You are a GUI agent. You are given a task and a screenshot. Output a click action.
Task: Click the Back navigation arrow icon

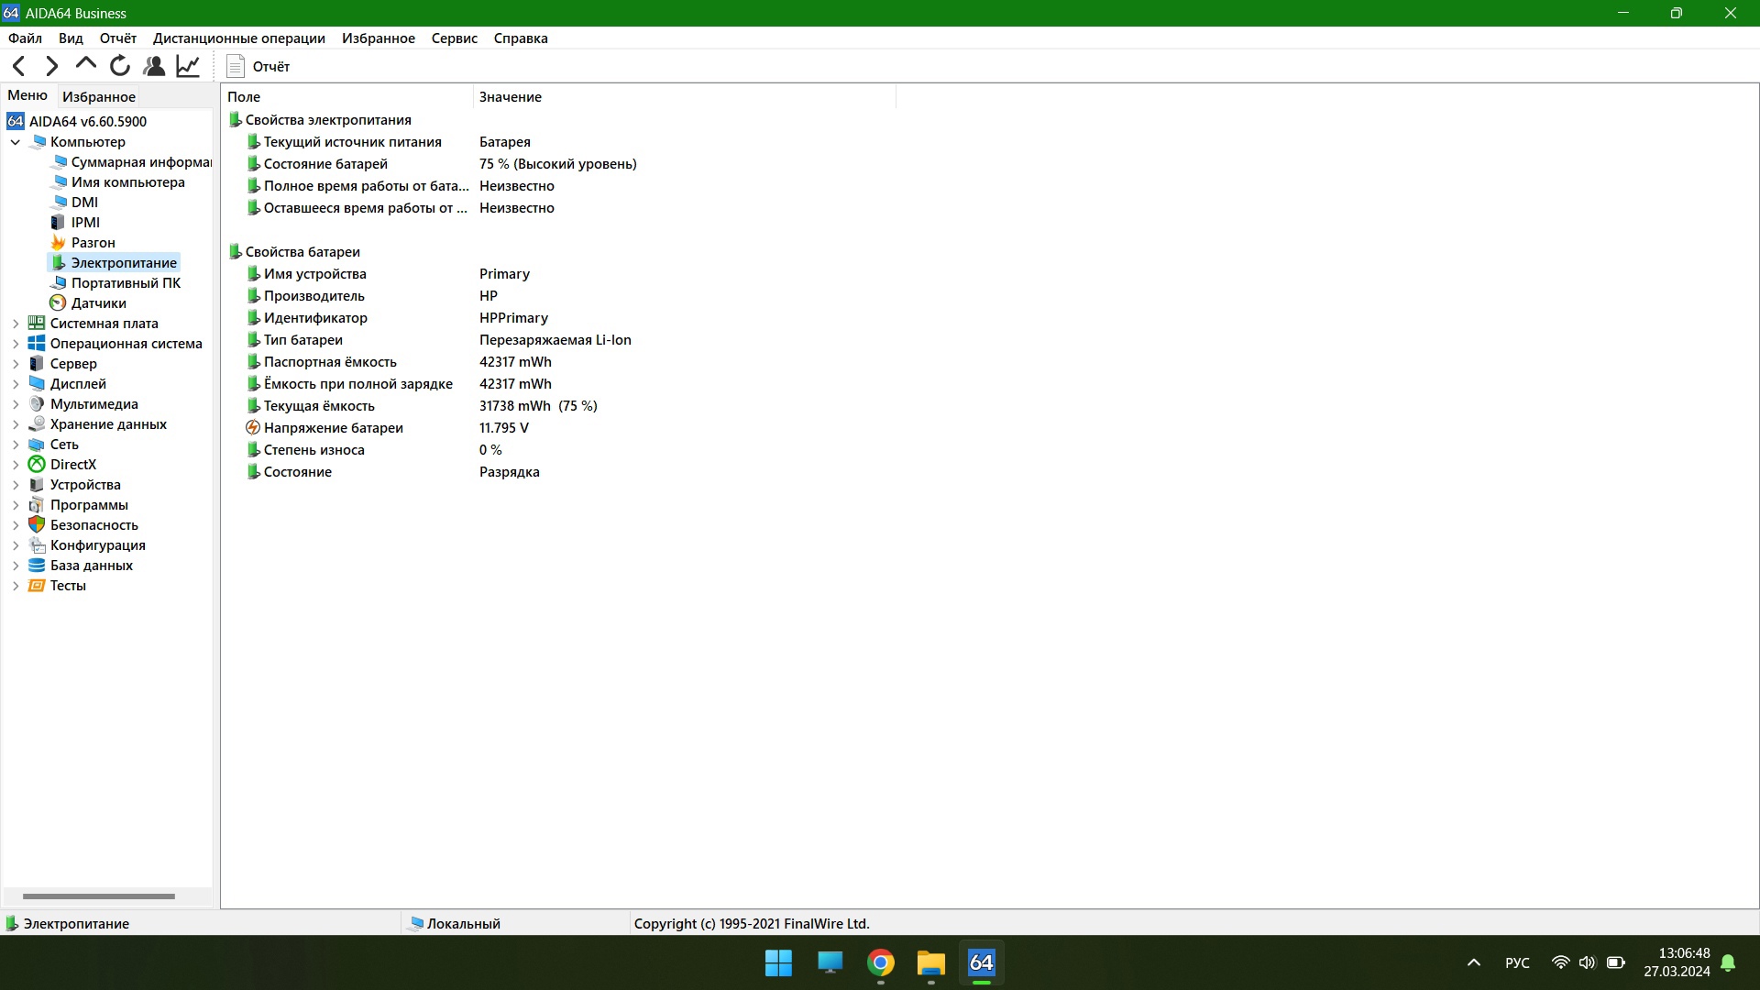[18, 66]
